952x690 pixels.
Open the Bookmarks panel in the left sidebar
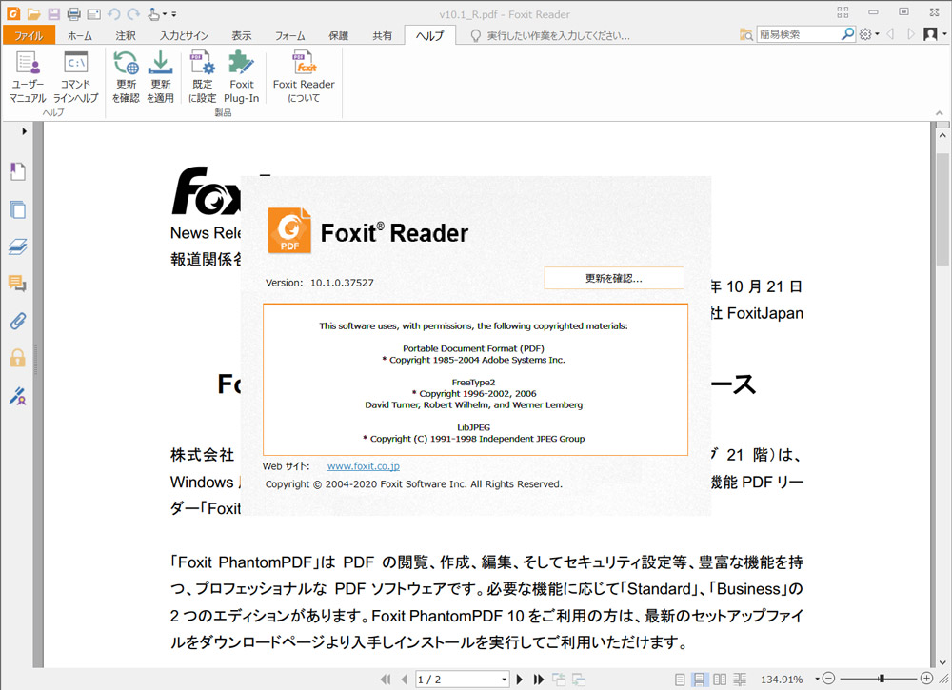point(16,171)
